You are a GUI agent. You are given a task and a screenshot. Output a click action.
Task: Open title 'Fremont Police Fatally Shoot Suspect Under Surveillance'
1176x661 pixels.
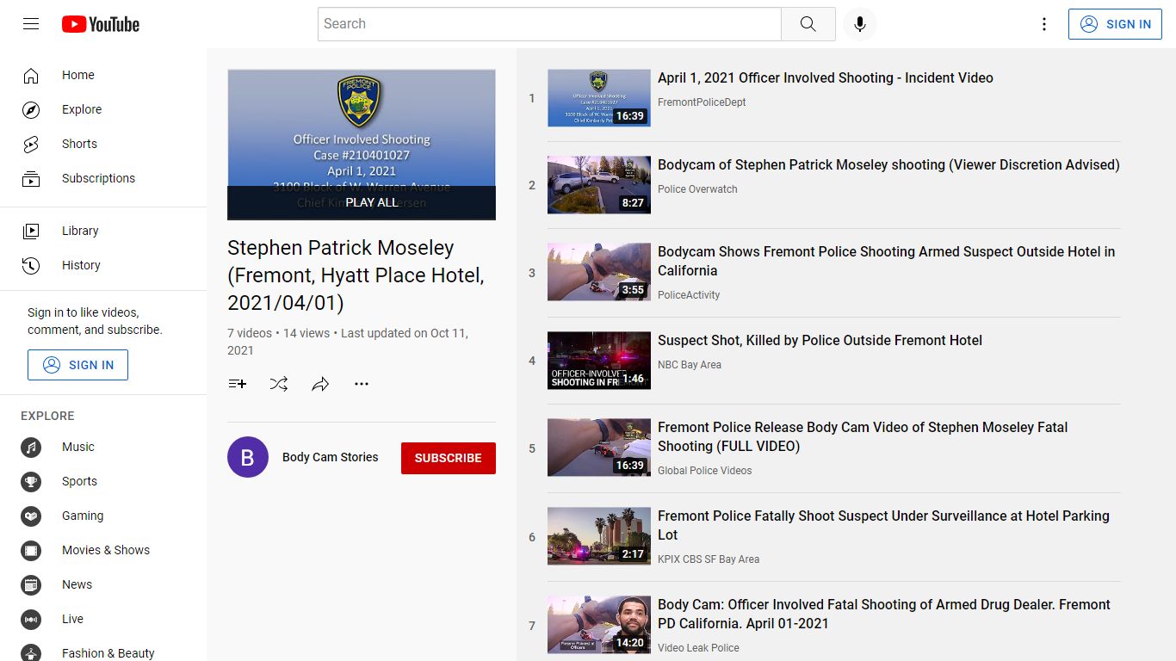pos(883,525)
